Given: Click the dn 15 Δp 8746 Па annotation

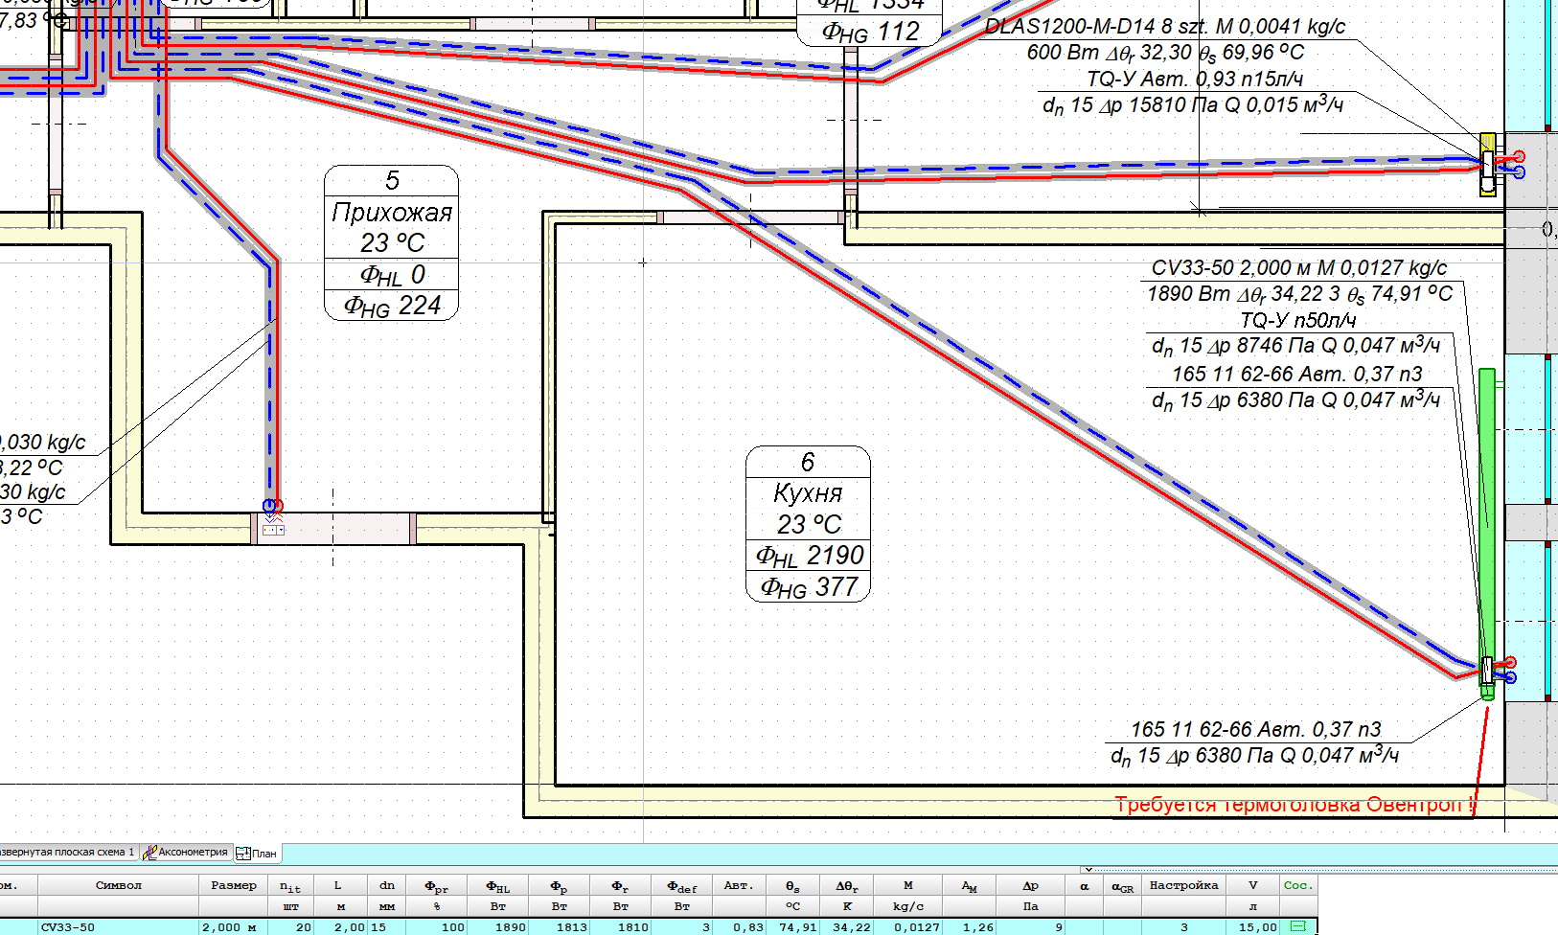Looking at the screenshot, I should click(1296, 346).
